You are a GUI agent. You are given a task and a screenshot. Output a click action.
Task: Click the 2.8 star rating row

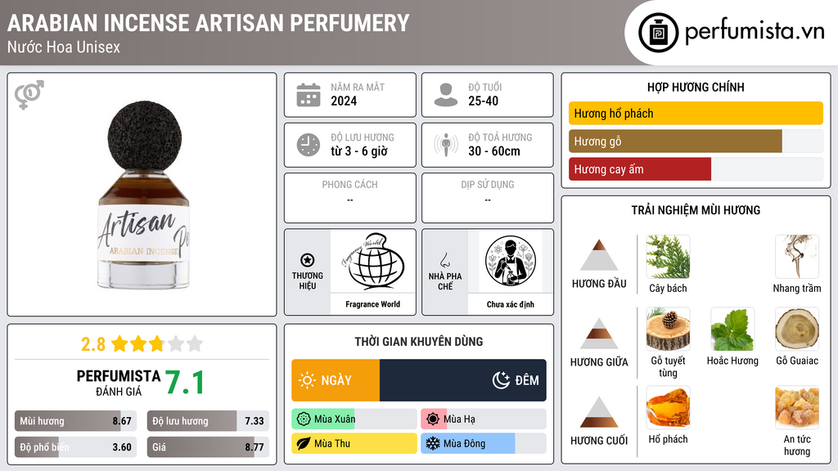click(x=142, y=344)
